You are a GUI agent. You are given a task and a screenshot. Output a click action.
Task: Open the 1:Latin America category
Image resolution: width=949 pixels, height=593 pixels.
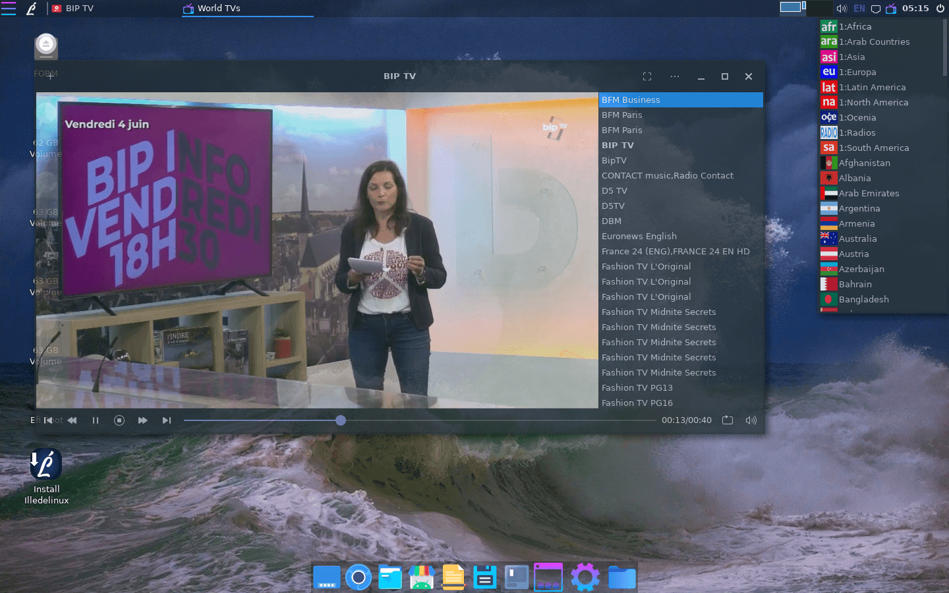pos(881,87)
